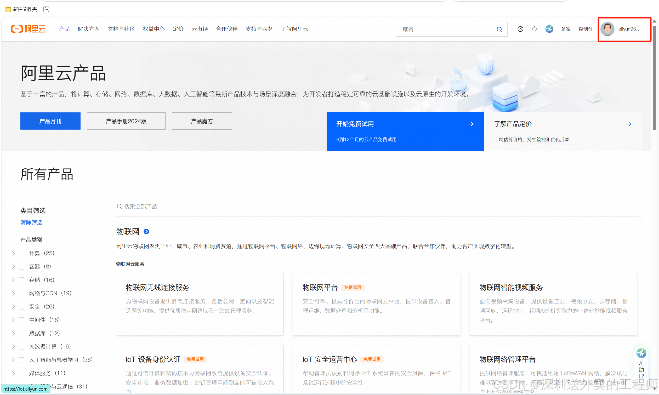This screenshot has height=395, width=659.
Task: Check the 存储 (16) category checkbox
Action: [x=22, y=280]
